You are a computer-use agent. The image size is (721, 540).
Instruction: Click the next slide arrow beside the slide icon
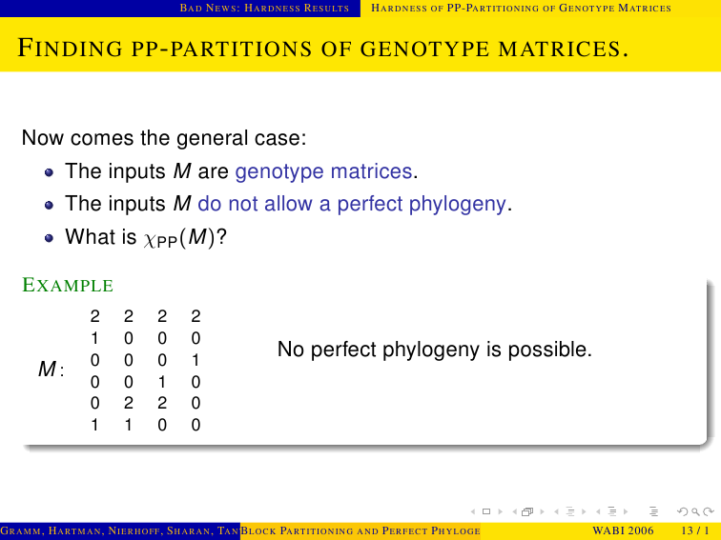pos(501,511)
